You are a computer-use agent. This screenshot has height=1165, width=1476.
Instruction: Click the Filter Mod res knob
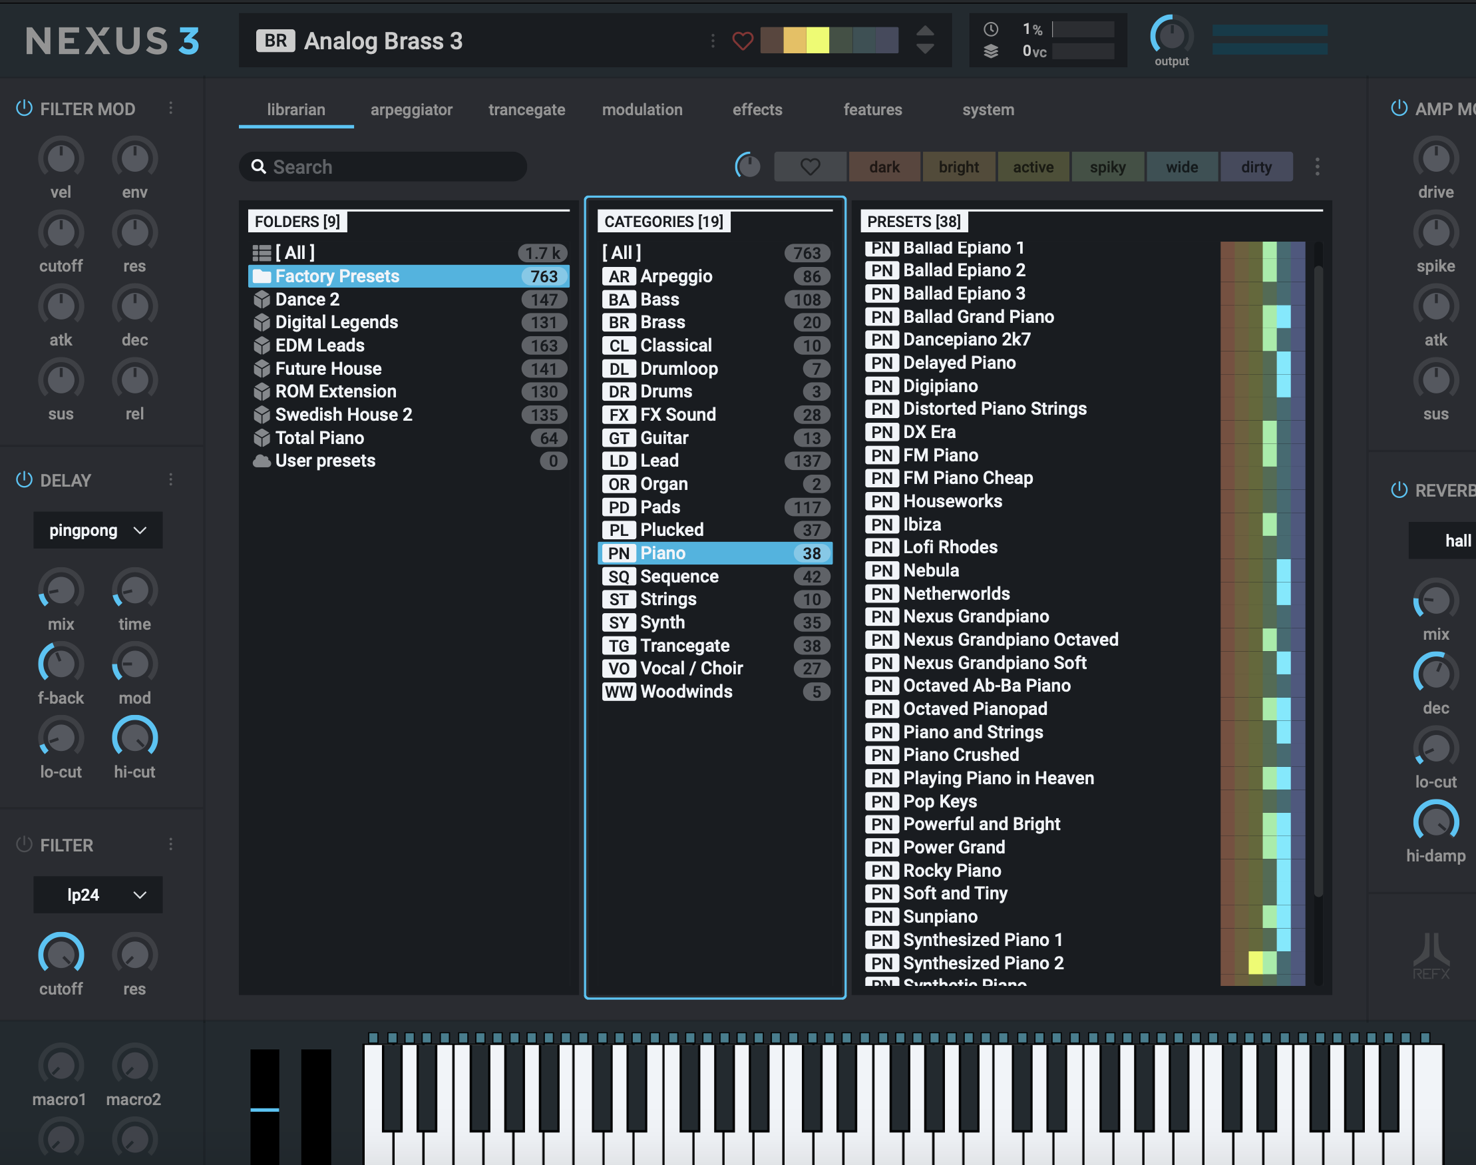coord(134,232)
